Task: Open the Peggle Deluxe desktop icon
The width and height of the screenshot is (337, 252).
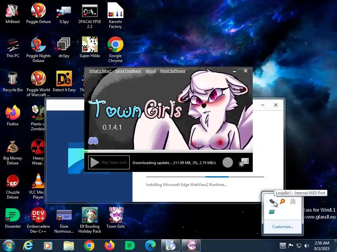Action: pos(39,13)
